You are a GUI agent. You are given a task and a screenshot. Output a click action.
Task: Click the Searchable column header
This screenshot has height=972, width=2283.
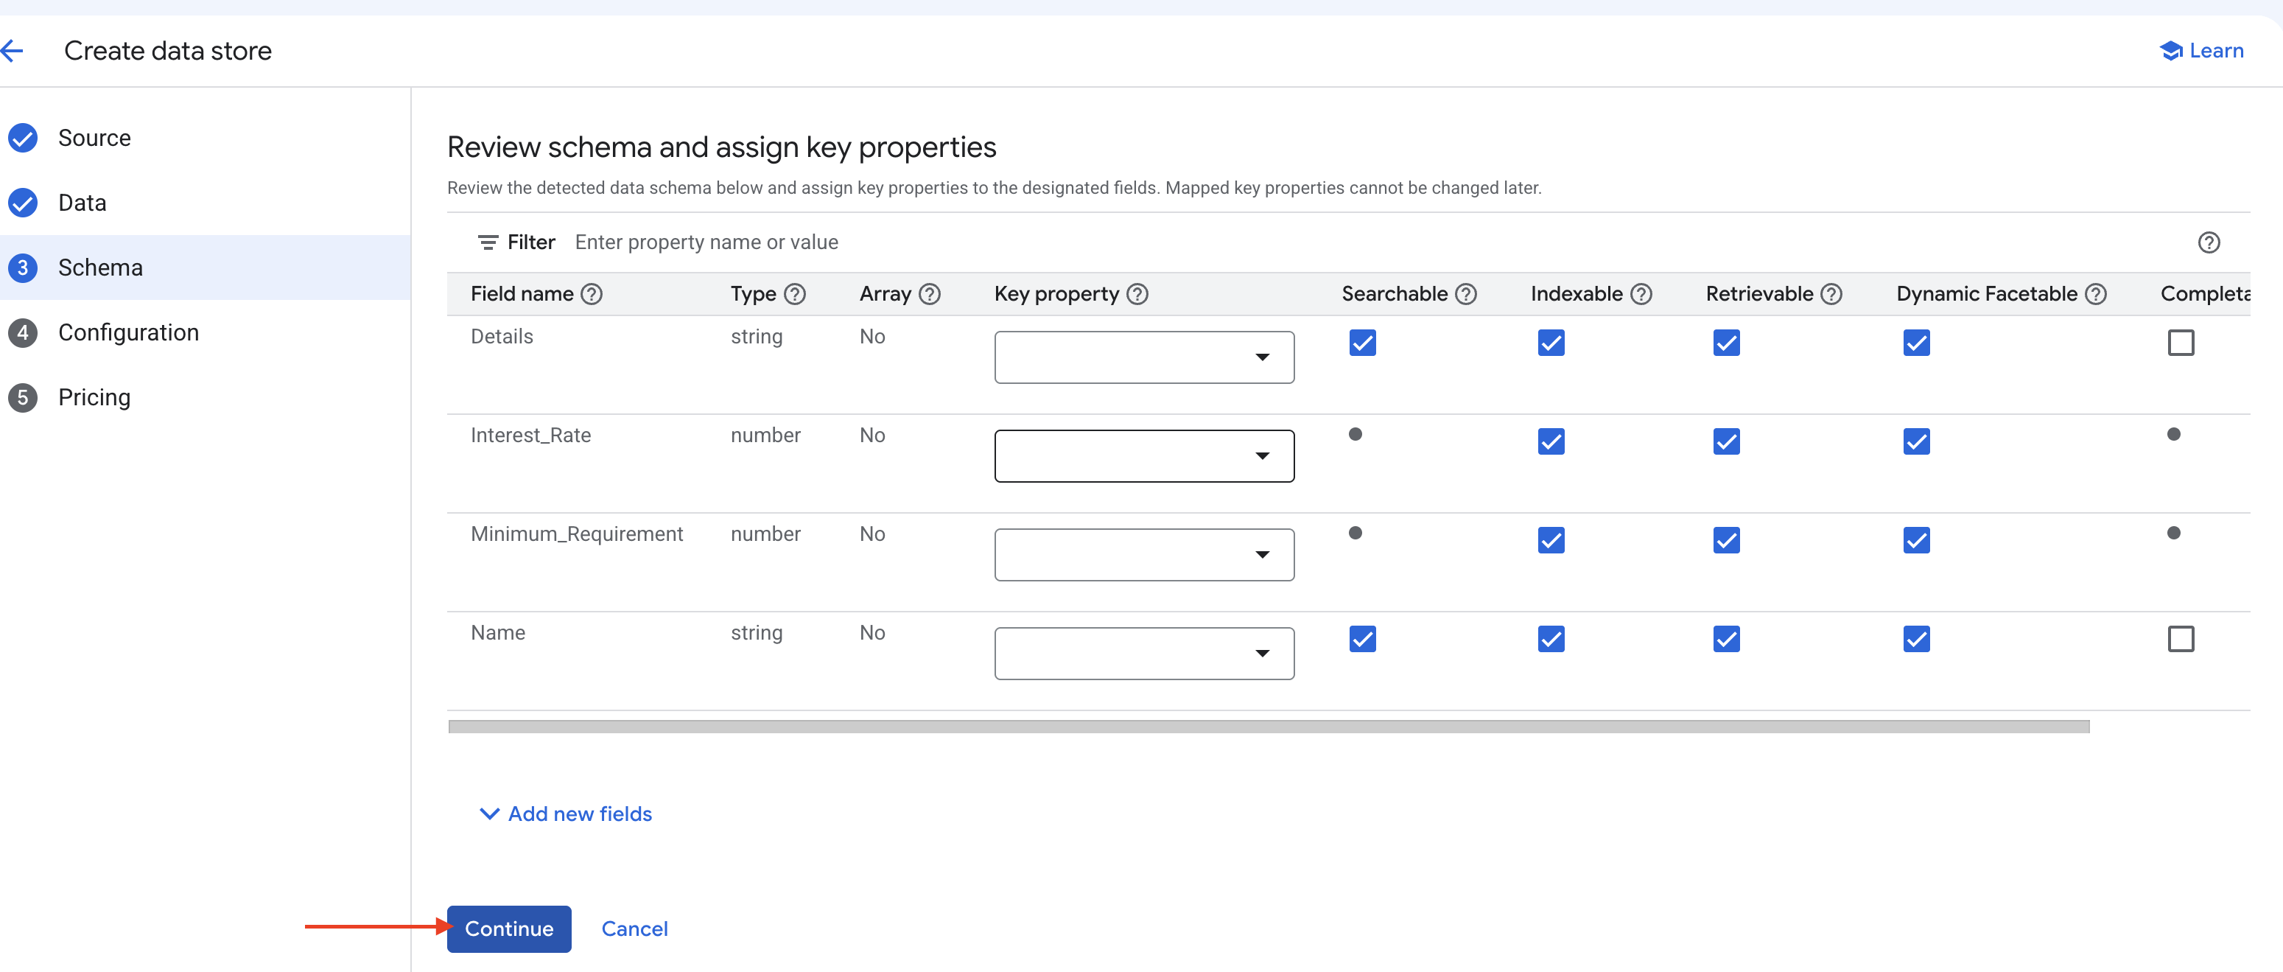click(1394, 295)
